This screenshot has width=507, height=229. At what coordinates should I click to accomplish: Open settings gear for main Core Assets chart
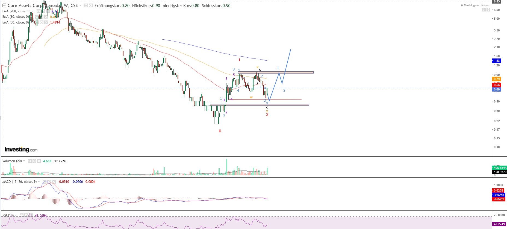point(91,6)
